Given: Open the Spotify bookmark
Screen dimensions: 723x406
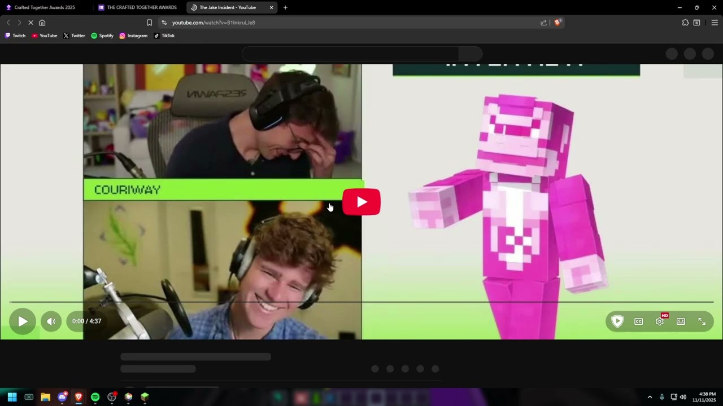Looking at the screenshot, I should pos(102,36).
